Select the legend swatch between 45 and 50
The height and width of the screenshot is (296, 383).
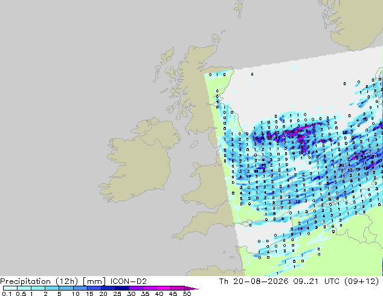point(178,288)
